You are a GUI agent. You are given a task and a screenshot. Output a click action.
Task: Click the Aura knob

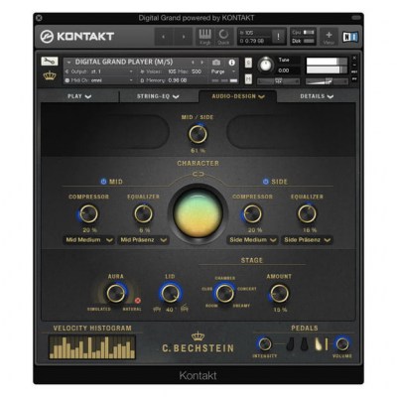tap(116, 293)
